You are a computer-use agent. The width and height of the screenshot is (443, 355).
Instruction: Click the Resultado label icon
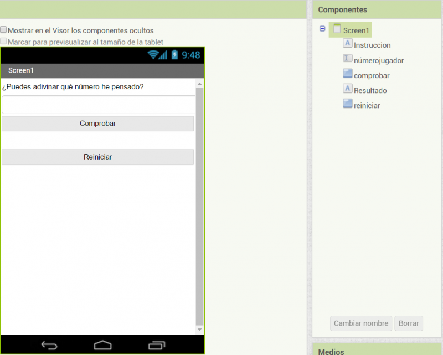[x=347, y=90]
